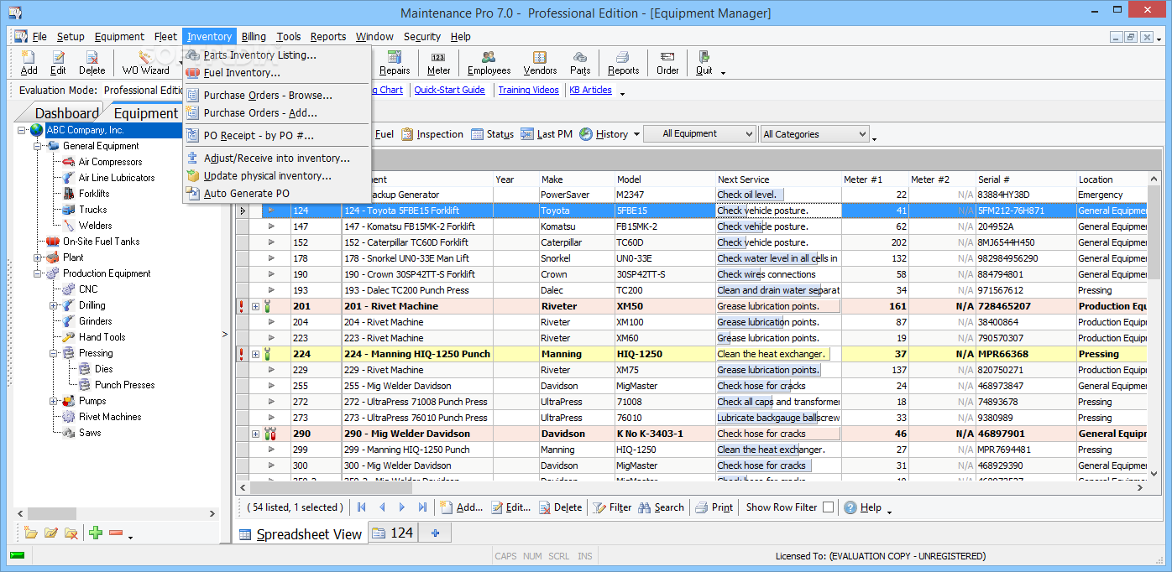Collapse the Production Equipment tree node
Viewport: 1172px width, 572px height.
(x=38, y=273)
